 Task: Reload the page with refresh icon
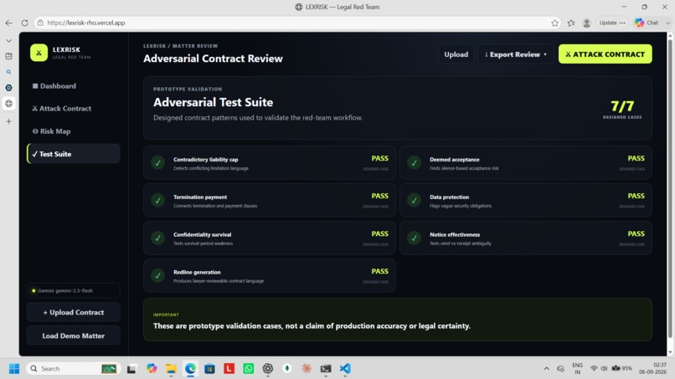tap(24, 23)
